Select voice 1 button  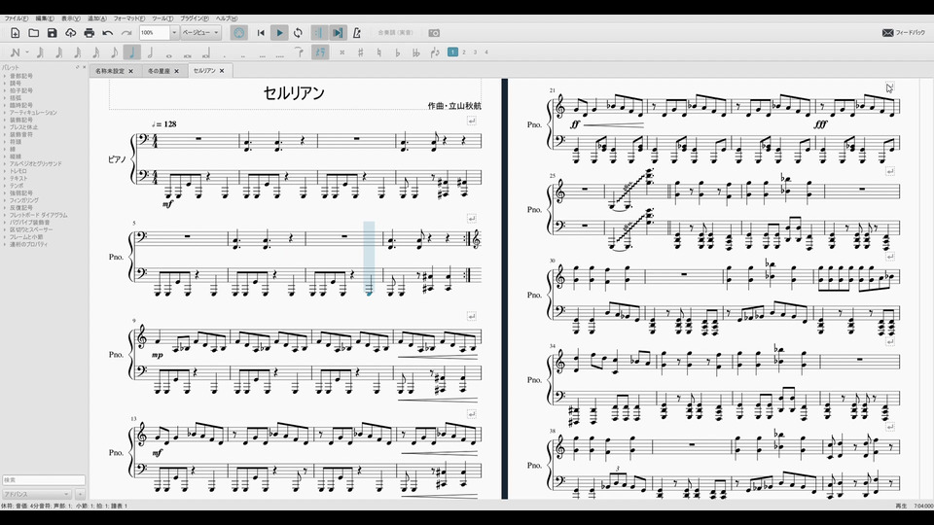tap(452, 52)
